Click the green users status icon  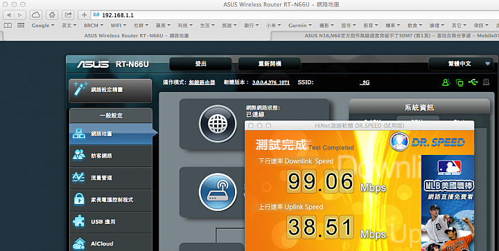(446, 82)
